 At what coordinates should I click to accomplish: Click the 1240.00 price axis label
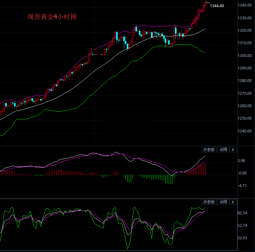point(245,131)
